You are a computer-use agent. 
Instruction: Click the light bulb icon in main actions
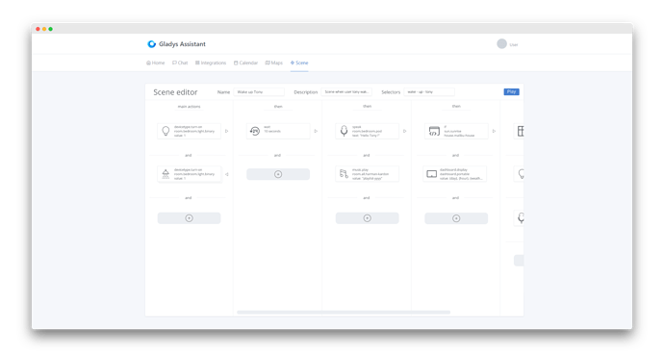166,131
